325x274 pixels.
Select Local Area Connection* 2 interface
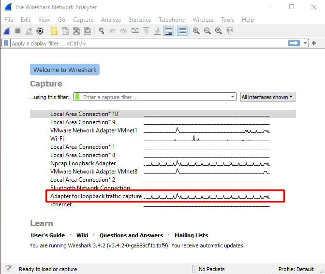coord(163,180)
